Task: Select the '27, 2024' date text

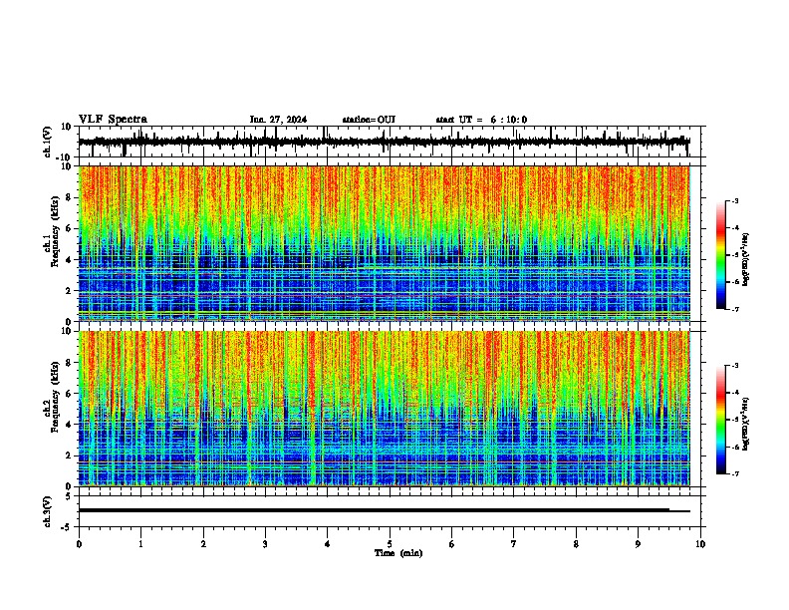Action: click(286, 120)
